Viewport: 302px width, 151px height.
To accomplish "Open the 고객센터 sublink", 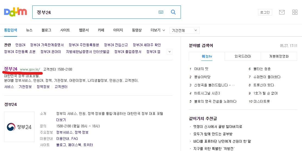I will (x=61, y=87).
